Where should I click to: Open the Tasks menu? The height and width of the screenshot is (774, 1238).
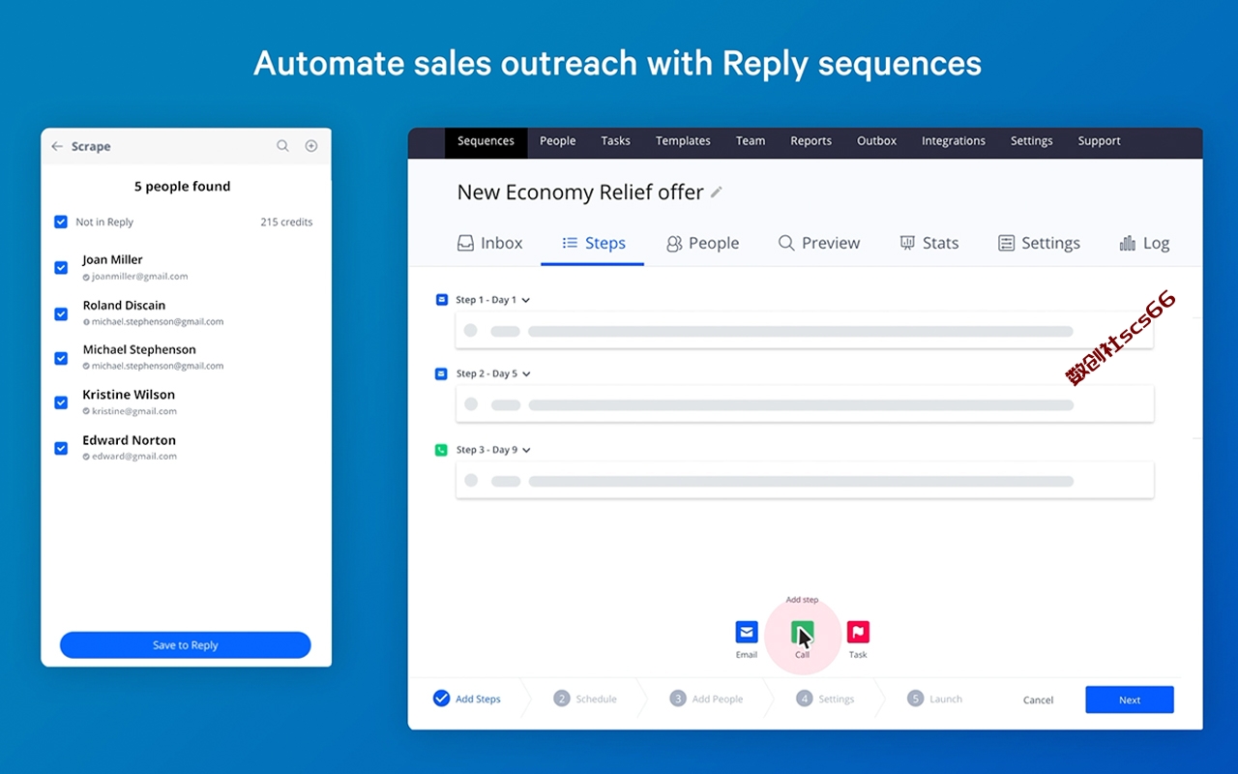[x=616, y=141]
